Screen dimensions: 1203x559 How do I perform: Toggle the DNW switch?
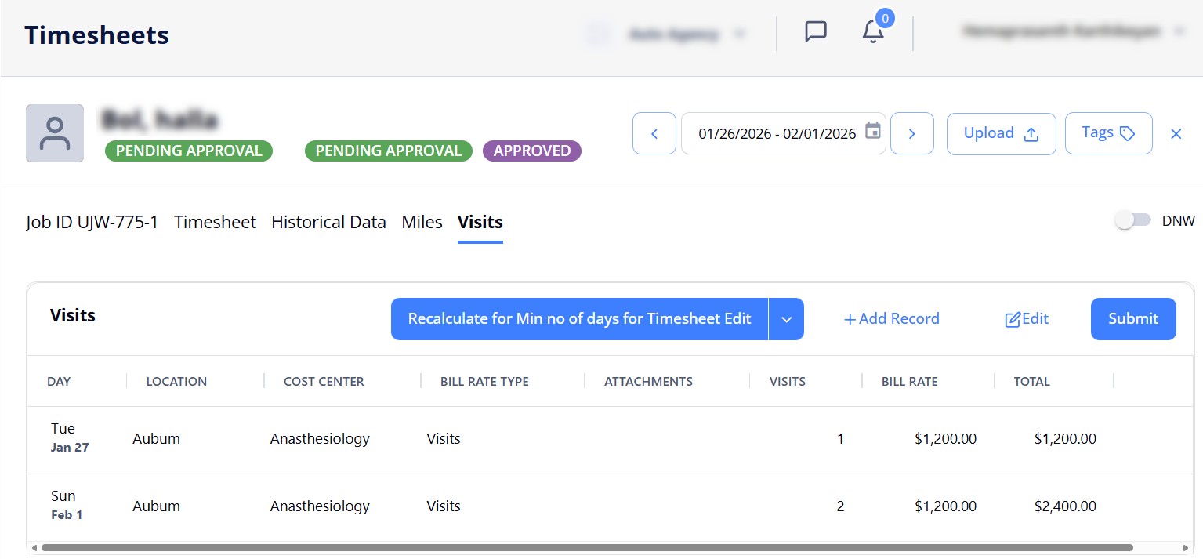(1132, 221)
